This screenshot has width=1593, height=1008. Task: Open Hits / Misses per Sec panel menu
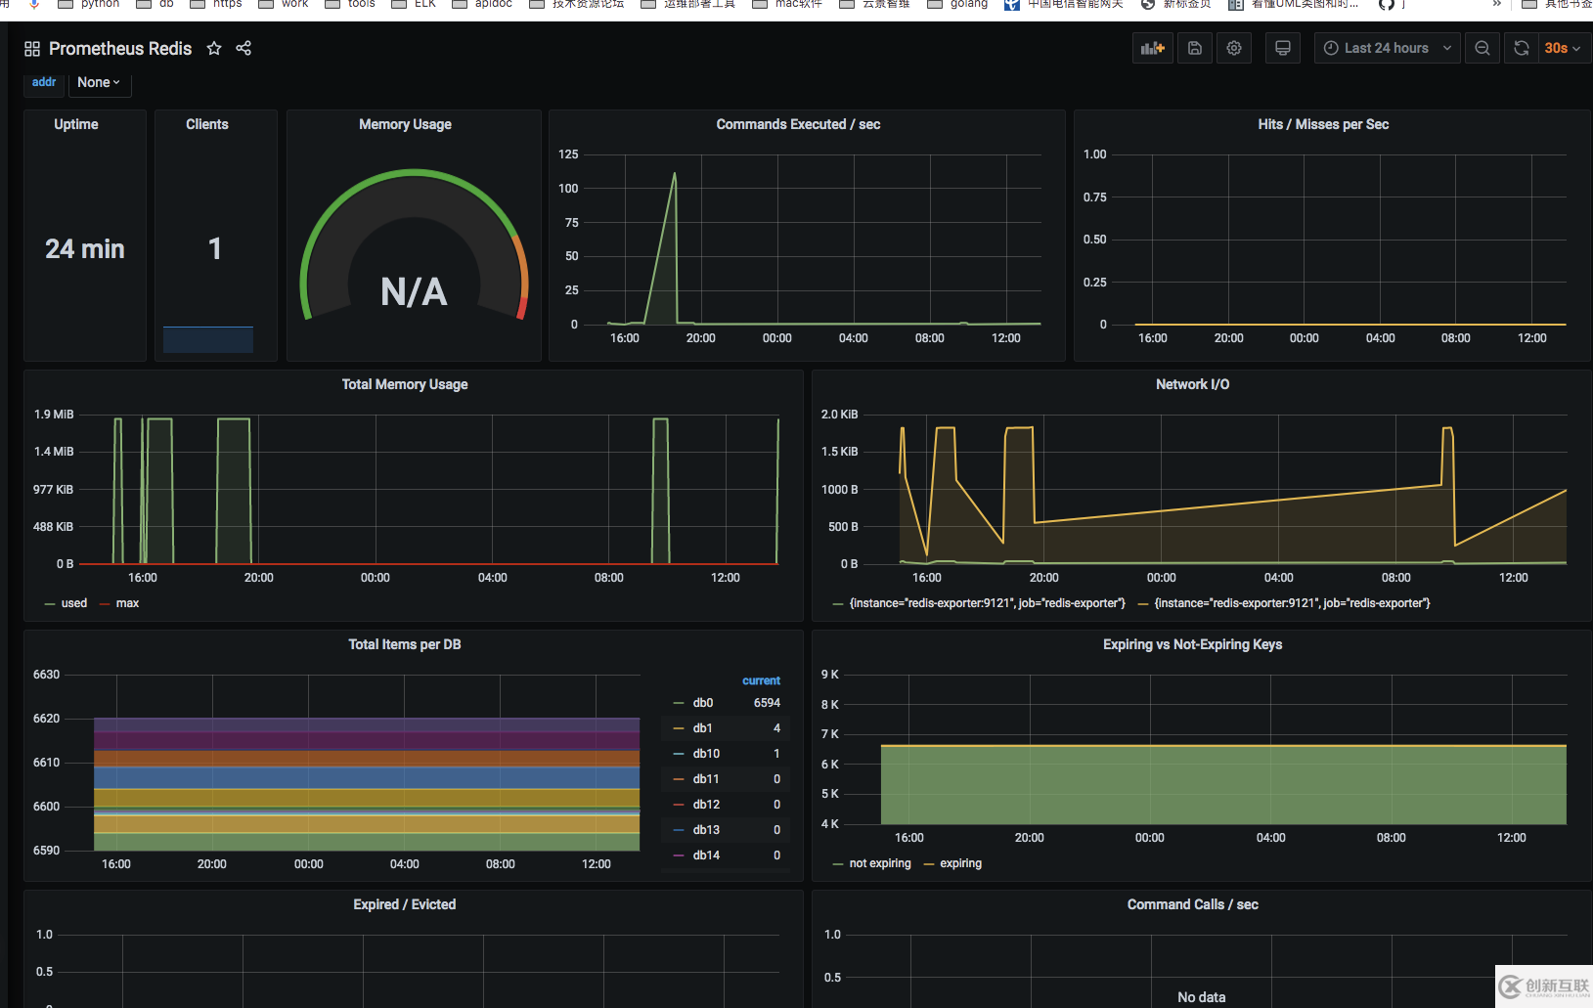pos(1323,124)
